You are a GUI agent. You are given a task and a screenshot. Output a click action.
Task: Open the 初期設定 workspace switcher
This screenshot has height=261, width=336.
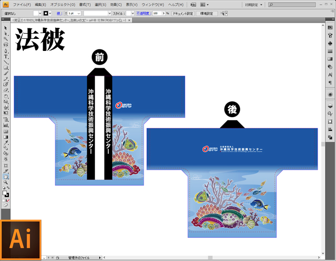coord(254,5)
